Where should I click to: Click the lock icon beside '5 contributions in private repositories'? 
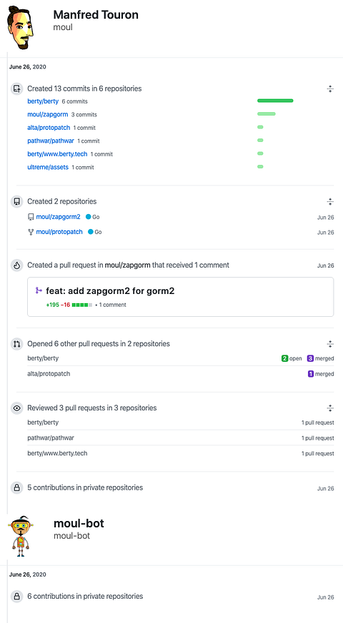16,487
